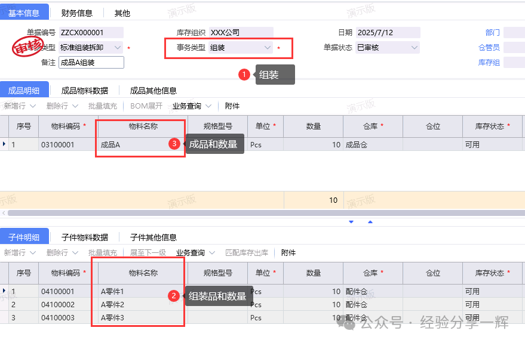Click the 仓管员 link label
The width and height of the screenshot is (525, 343).
[x=489, y=48]
